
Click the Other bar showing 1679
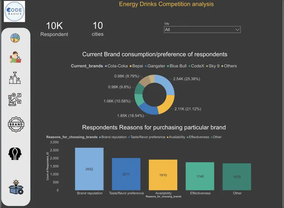237,177
